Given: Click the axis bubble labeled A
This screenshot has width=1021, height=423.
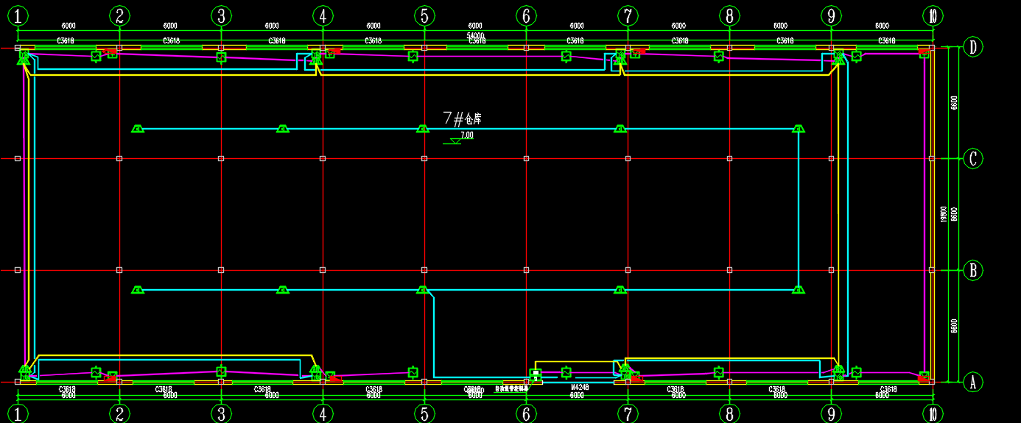Looking at the screenshot, I should [973, 382].
